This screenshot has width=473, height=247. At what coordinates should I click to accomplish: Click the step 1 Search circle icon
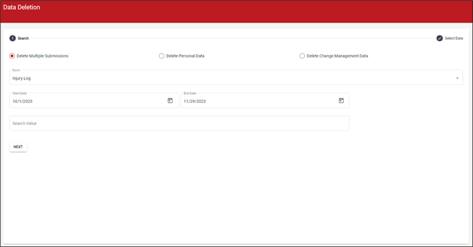coord(12,38)
